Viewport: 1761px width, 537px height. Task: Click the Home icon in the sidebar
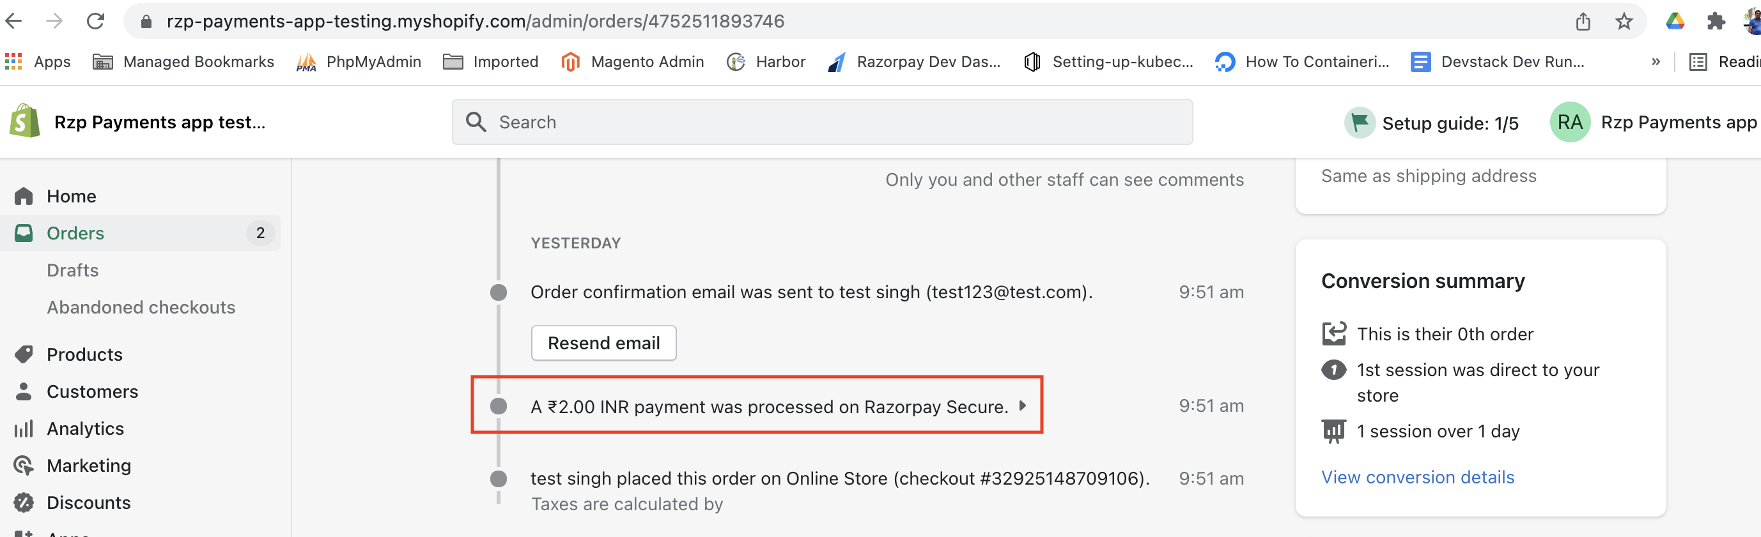click(24, 196)
